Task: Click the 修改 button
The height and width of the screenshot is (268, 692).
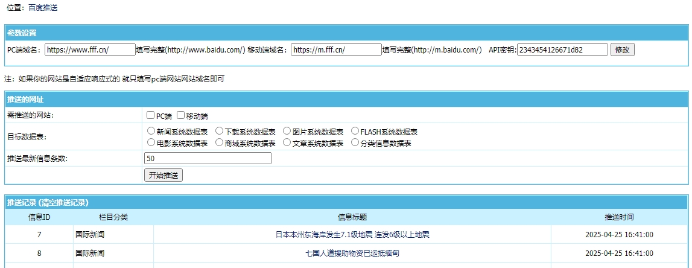Action: point(622,49)
